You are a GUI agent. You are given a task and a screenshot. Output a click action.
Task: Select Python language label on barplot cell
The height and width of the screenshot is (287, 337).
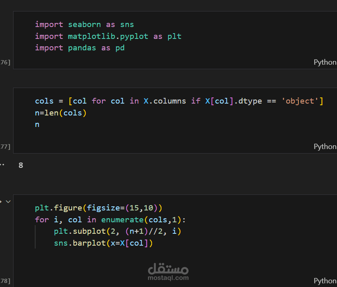pyautogui.click(x=325, y=281)
